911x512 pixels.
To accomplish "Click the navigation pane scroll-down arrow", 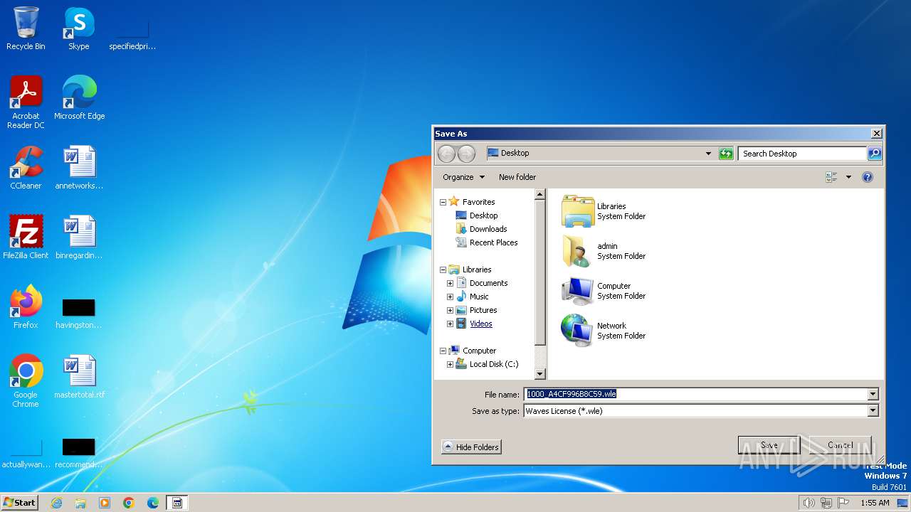I will click(539, 373).
